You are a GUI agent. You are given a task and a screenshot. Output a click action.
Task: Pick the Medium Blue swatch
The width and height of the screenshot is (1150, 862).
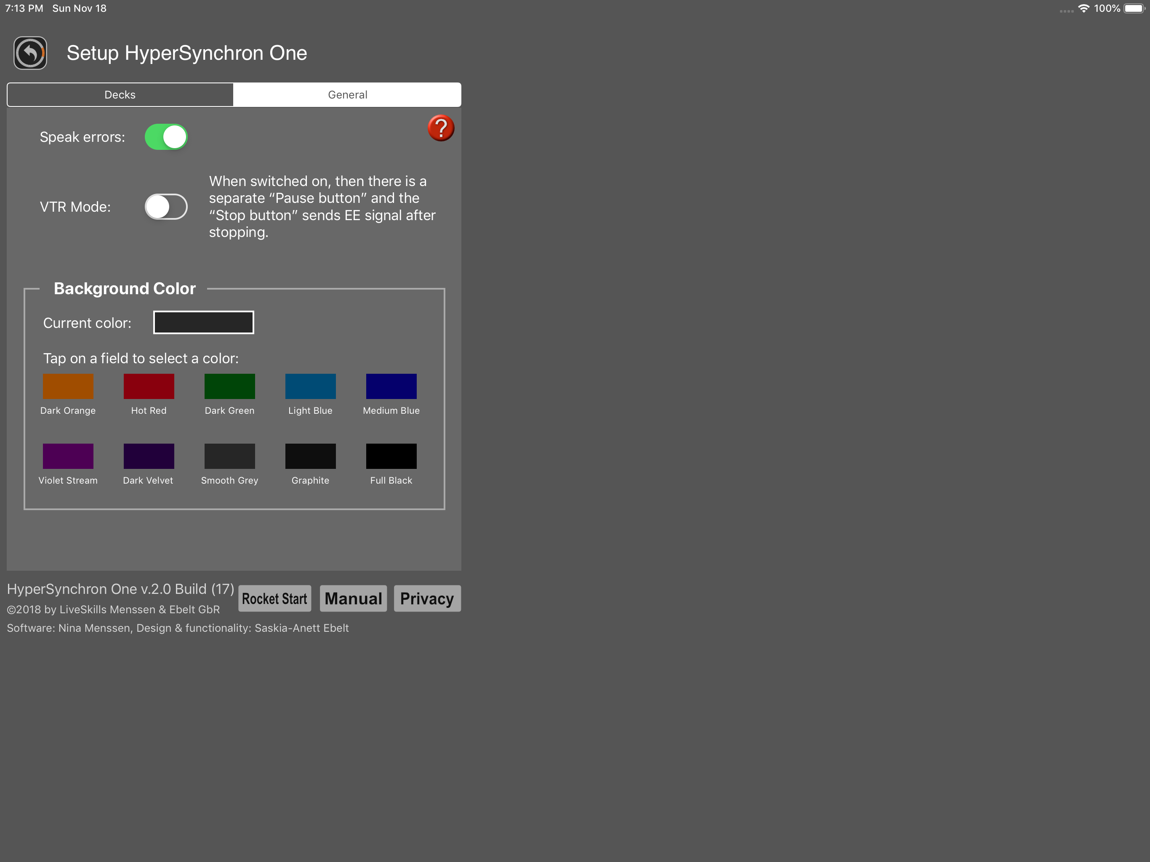391,386
